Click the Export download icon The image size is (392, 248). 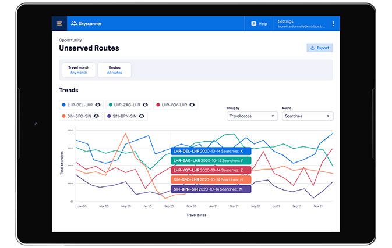pos(312,48)
